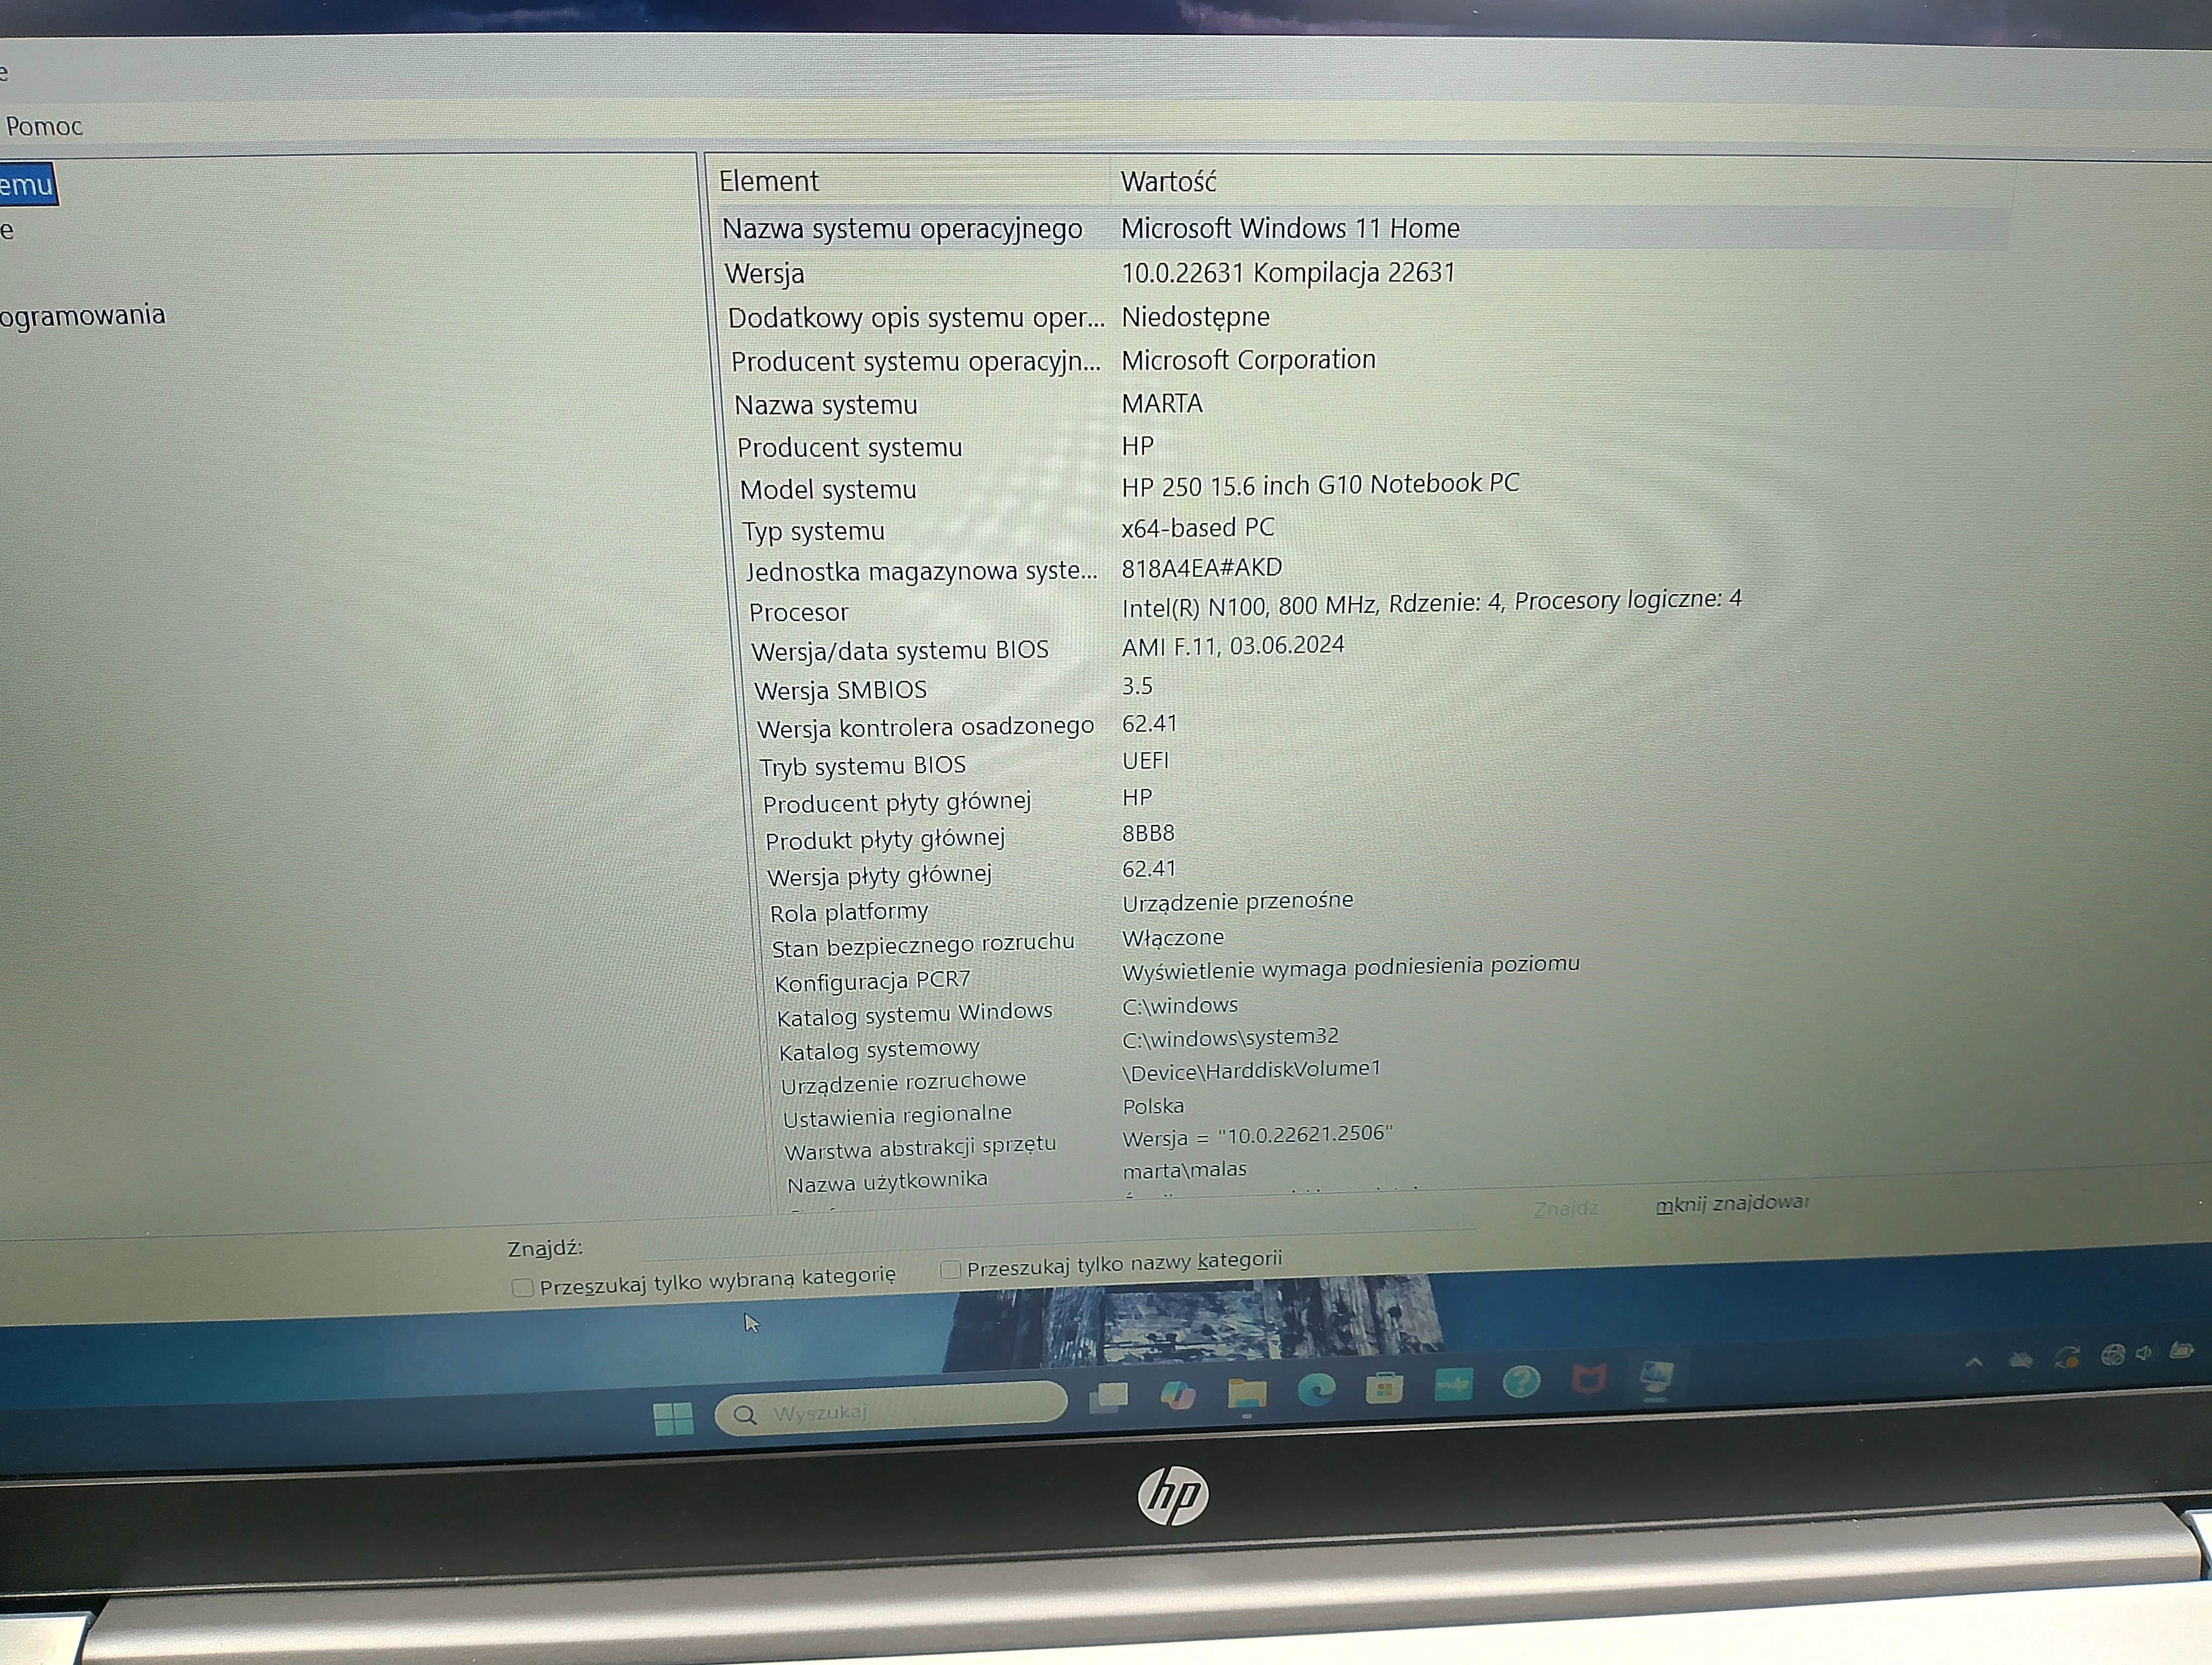2212x1665 pixels.
Task: Select '818A4EA#AKD' SKU value
Action: tap(1201, 567)
